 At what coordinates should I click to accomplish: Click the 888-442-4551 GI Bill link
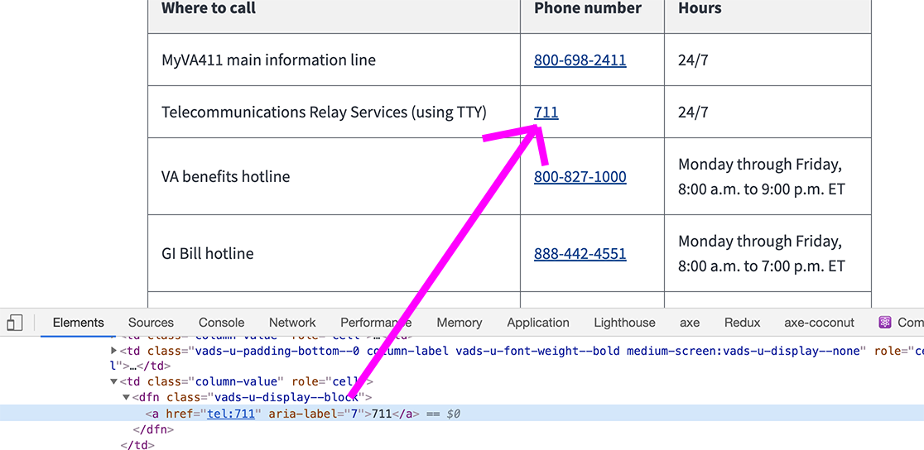[x=580, y=254]
